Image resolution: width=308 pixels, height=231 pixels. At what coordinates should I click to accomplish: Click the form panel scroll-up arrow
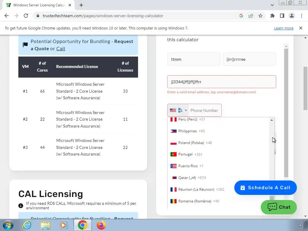coord(286,47)
